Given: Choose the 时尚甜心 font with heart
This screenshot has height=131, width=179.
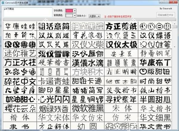Looking at the screenshot, I should tap(155, 81).
